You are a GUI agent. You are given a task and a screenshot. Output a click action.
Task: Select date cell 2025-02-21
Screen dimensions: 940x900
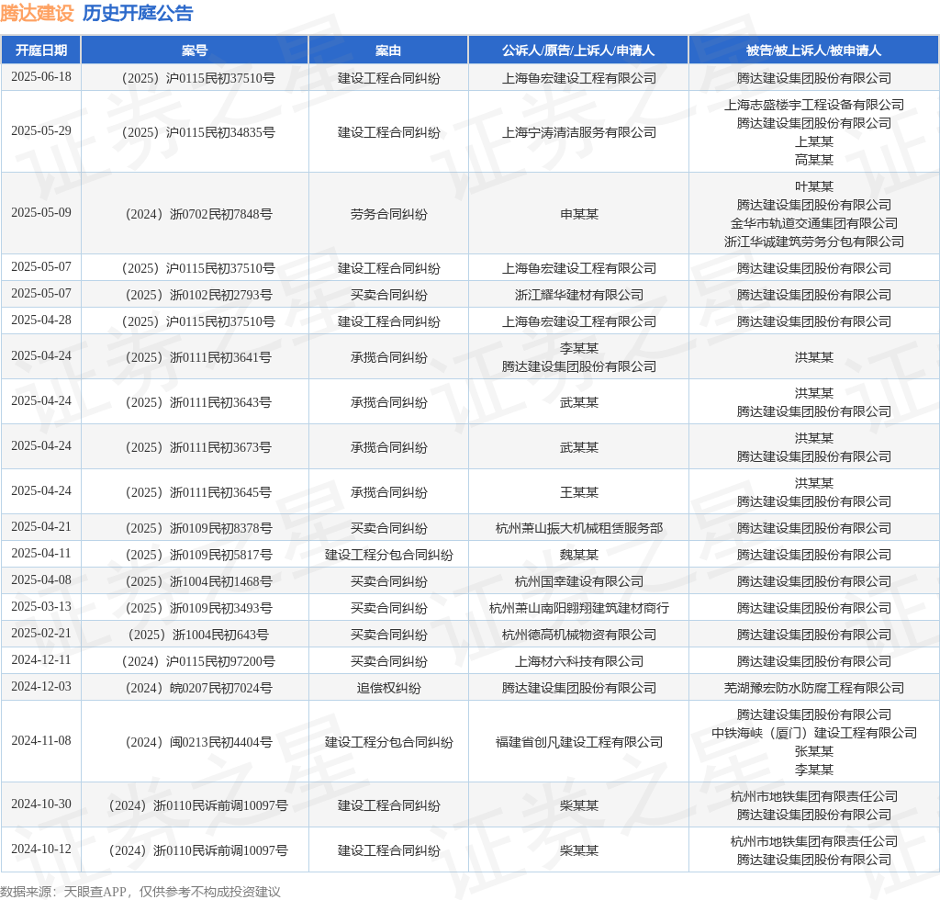point(40,634)
